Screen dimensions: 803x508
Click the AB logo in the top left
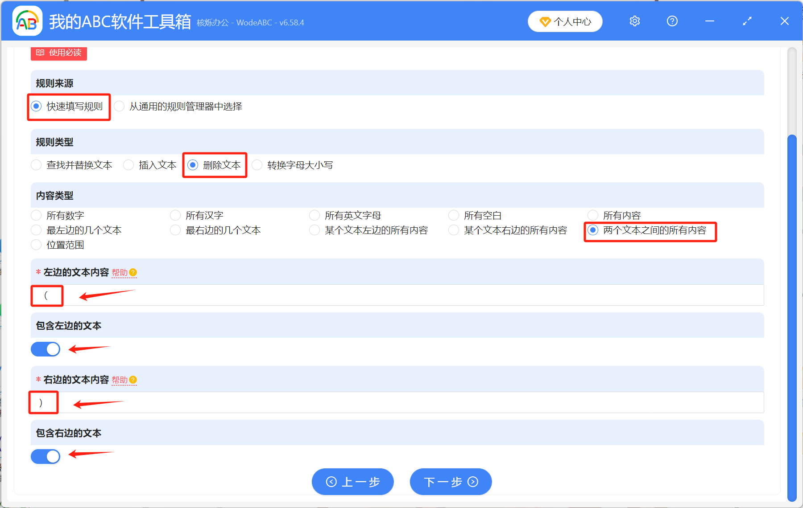pyautogui.click(x=27, y=21)
